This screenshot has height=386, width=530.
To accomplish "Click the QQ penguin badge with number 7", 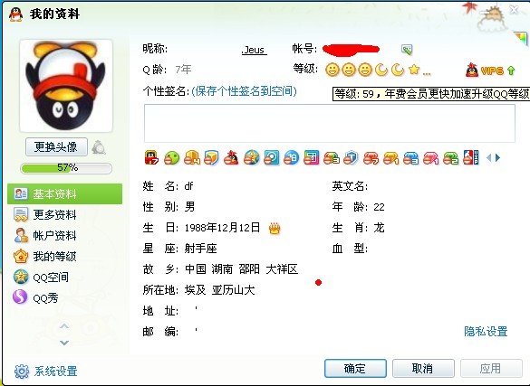I will coord(151,157).
